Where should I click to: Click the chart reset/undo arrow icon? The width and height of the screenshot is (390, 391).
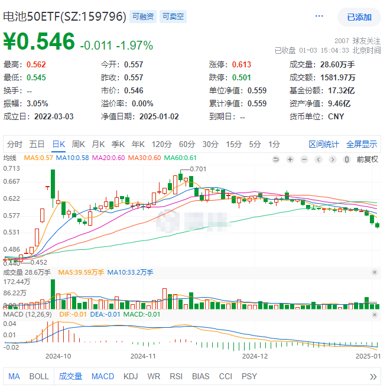coord(276,159)
